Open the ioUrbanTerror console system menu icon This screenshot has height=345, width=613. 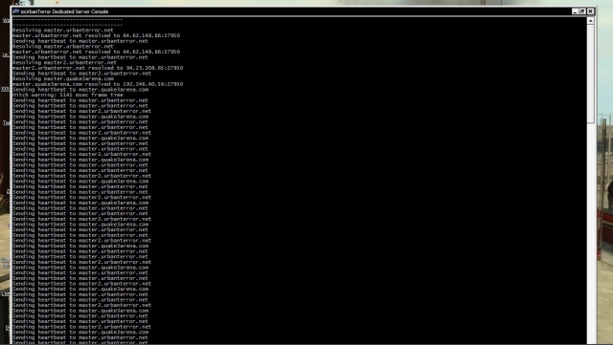pyautogui.click(x=16, y=11)
